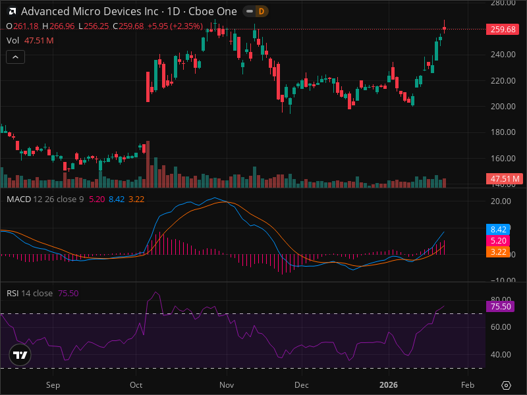Click the 2026 label on time axis
The width and height of the screenshot is (527, 395).
tap(389, 385)
